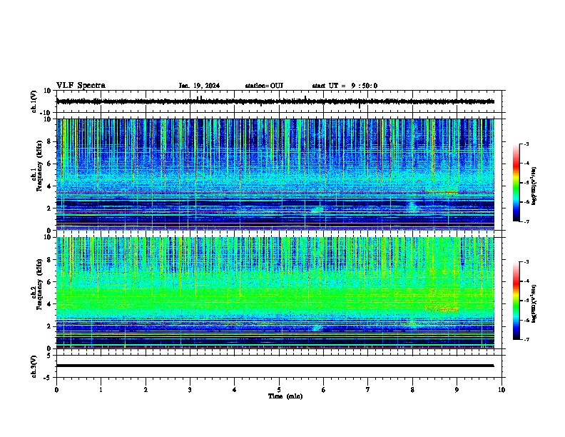Click the ch.2 colorbar log(PSD) units label
The width and height of the screenshot is (565, 437).
point(534,303)
